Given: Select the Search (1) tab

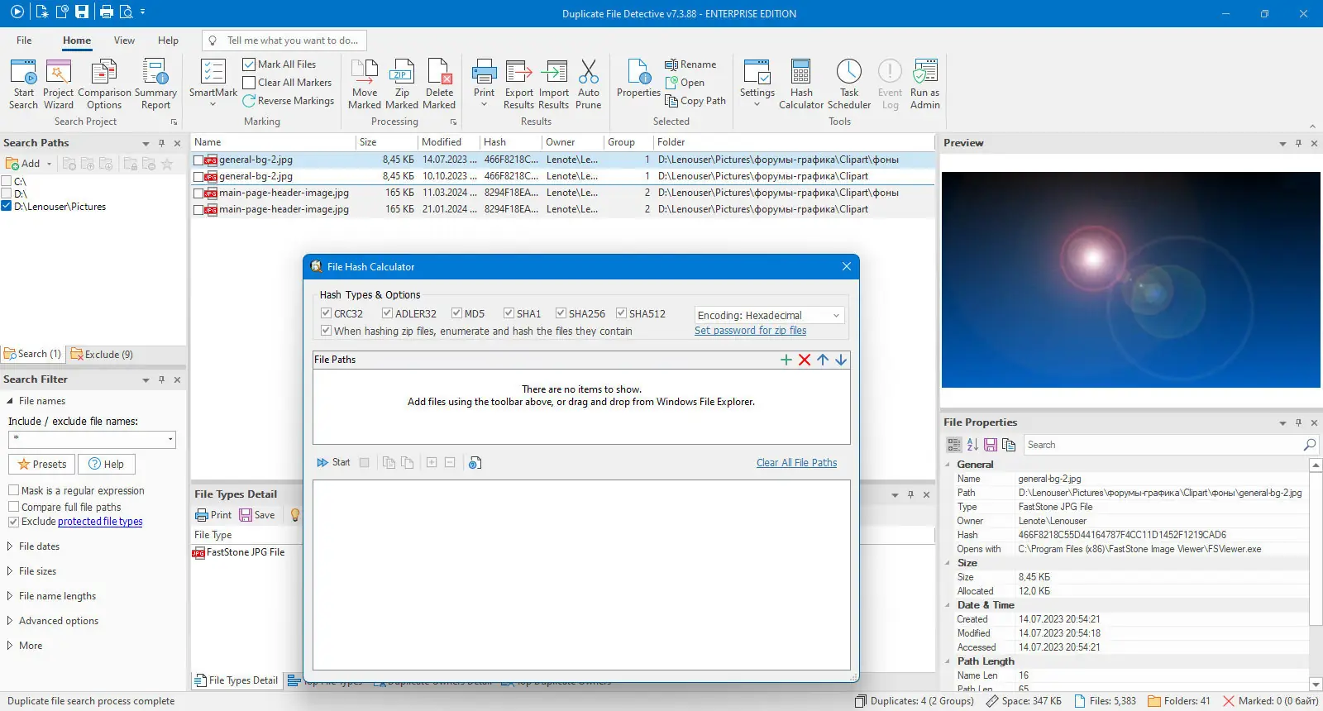Looking at the screenshot, I should pyautogui.click(x=32, y=355).
